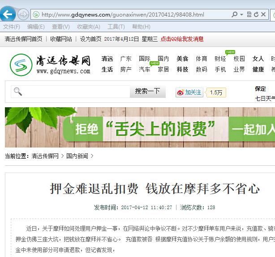Open the 汽车 navigation category
The width and height of the screenshot is (275, 257).
click(x=145, y=70)
